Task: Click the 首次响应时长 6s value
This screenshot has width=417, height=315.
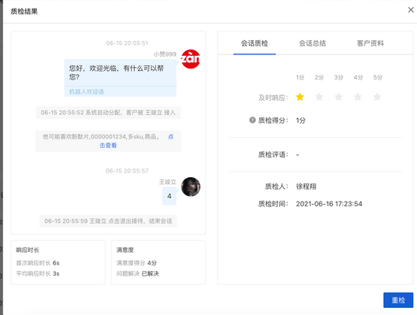Action: click(x=56, y=263)
